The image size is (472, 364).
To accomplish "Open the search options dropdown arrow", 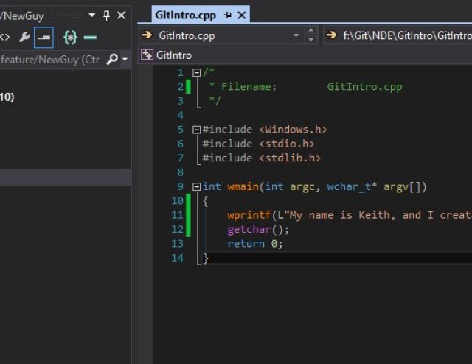I will (x=125, y=59).
